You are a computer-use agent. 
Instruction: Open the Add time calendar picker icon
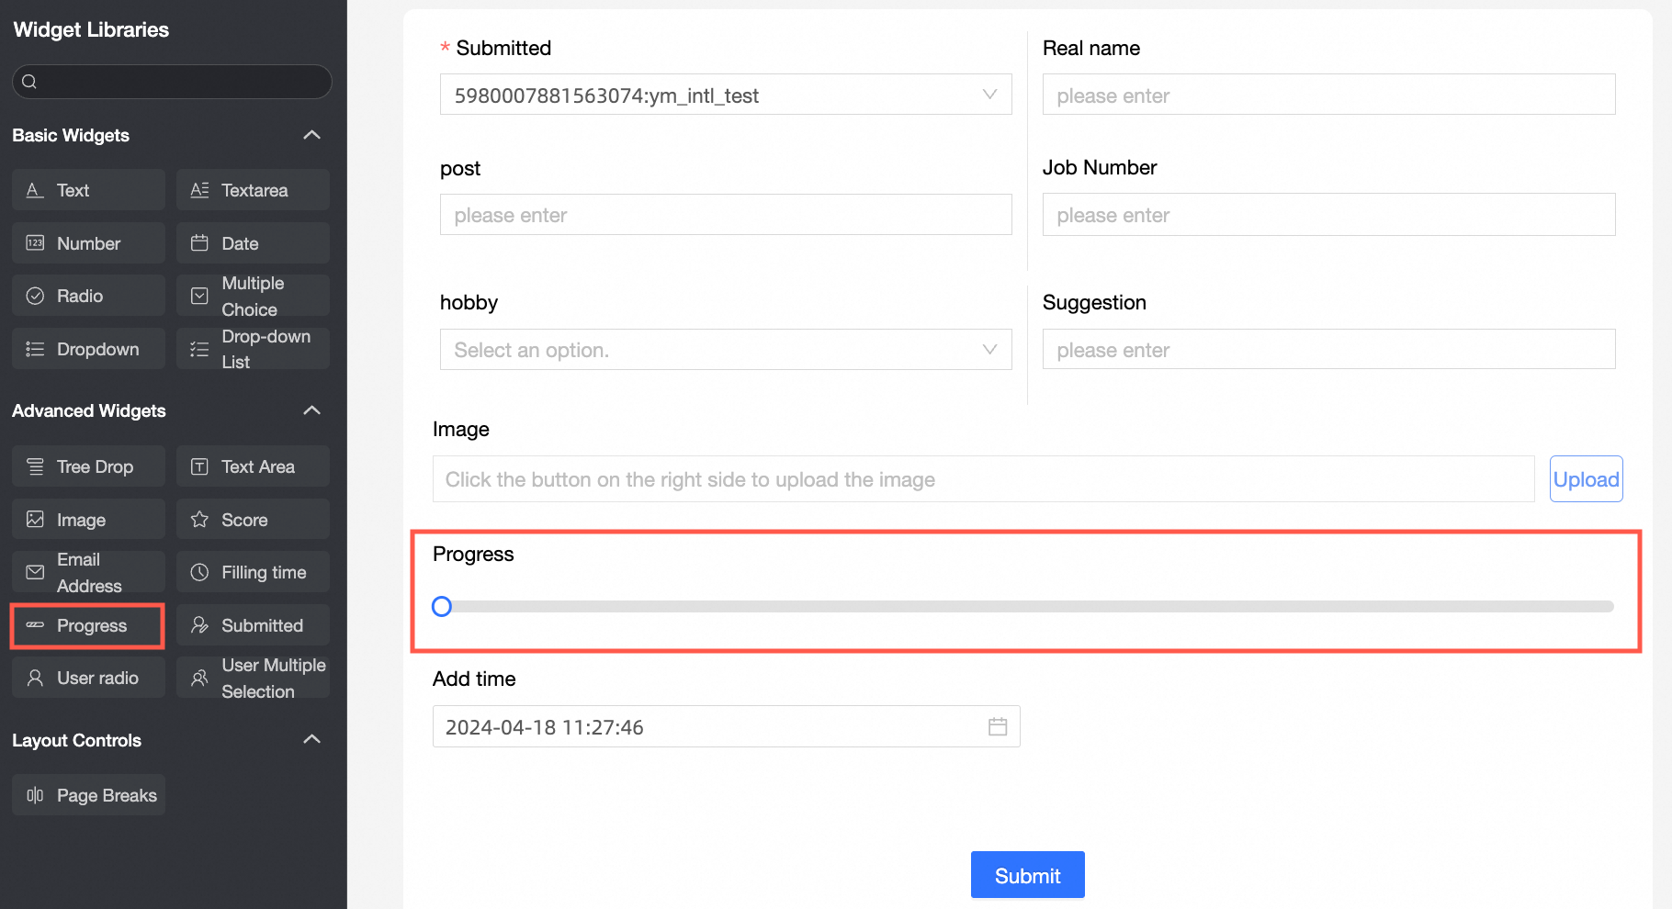pyautogui.click(x=998, y=727)
